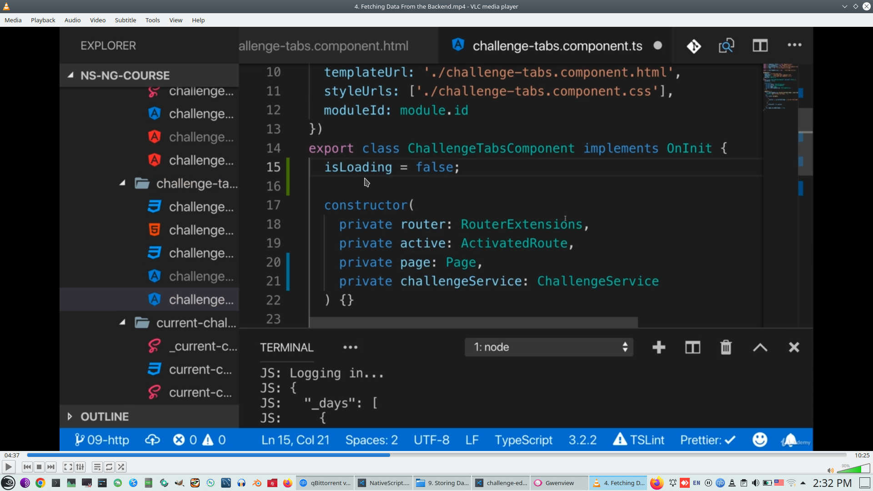The height and width of the screenshot is (491, 873).
Task: Stop the video playback
Action: pos(39,467)
